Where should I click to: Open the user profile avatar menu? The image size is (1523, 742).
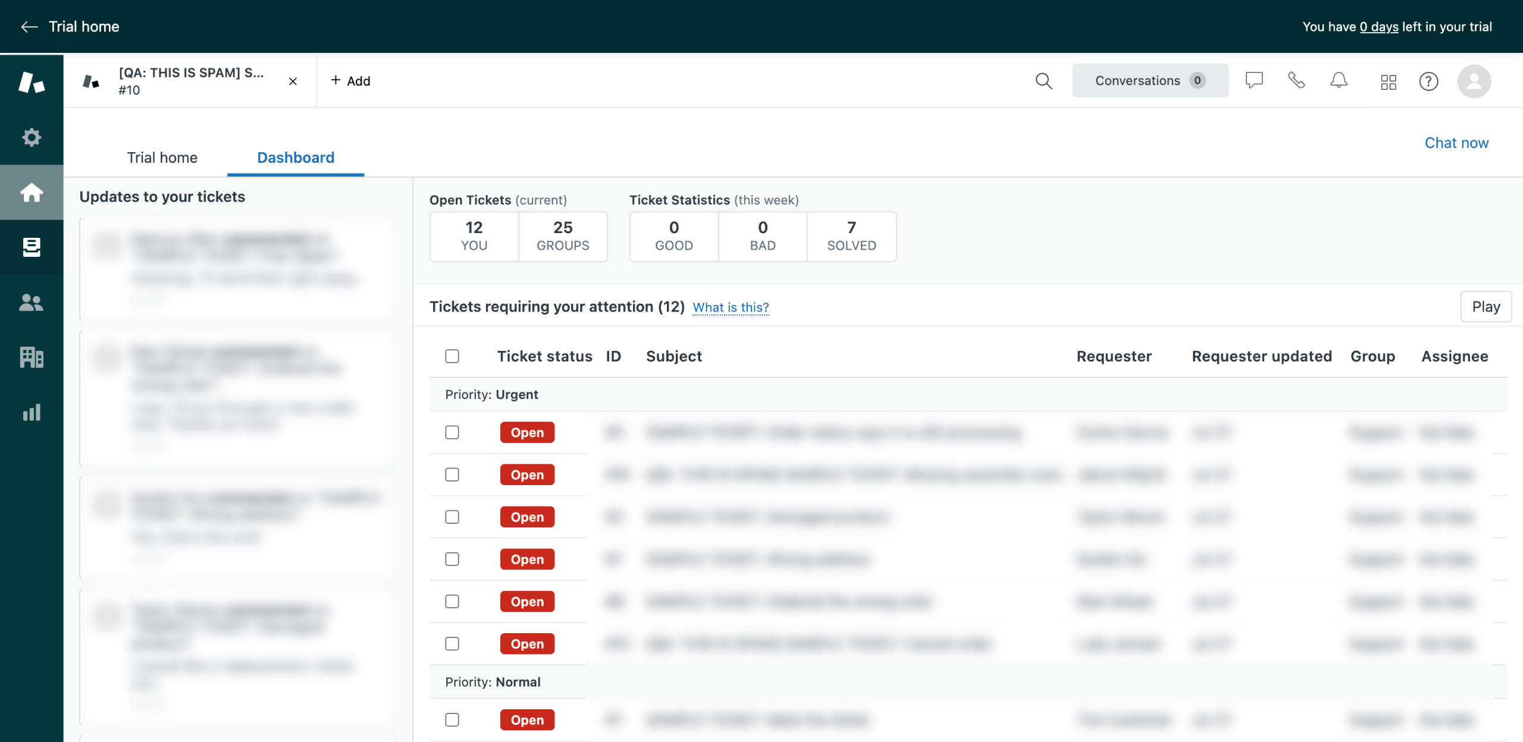click(1474, 81)
